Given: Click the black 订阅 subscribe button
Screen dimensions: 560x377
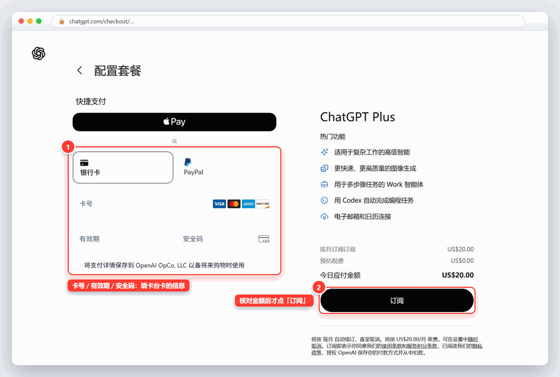Looking at the screenshot, I should (397, 300).
